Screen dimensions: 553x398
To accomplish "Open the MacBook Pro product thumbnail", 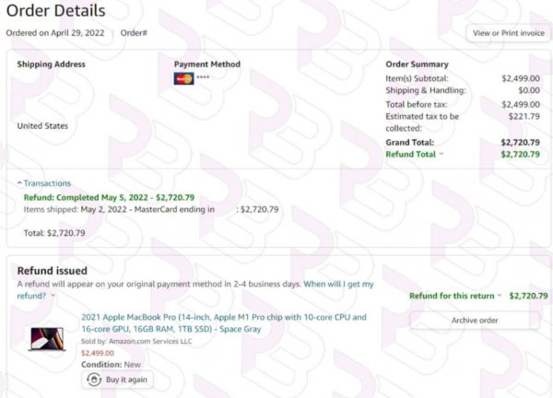I will tap(47, 339).
